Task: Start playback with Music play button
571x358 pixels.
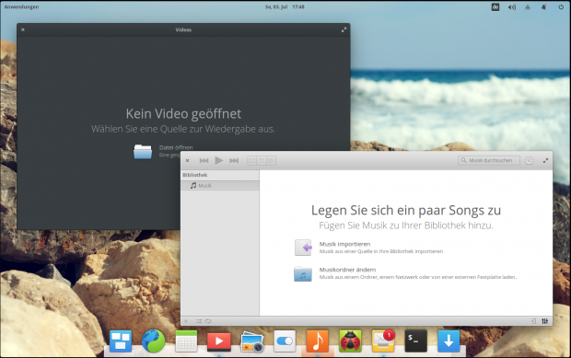Action: pyautogui.click(x=218, y=160)
